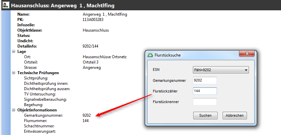The height and width of the screenshot is (135, 281).
Task: Select the Infozeile row label
Action: (26, 25)
